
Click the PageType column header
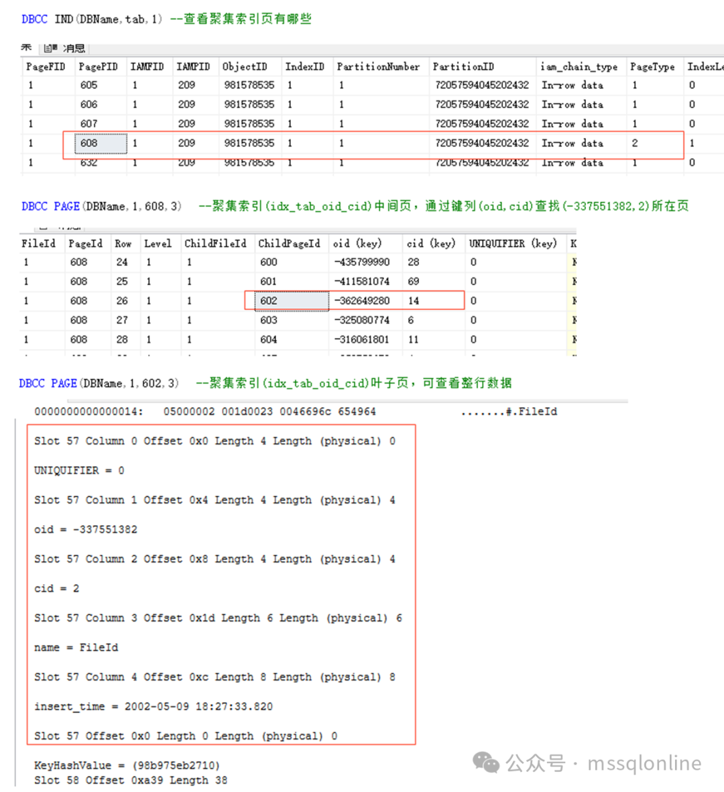652,66
